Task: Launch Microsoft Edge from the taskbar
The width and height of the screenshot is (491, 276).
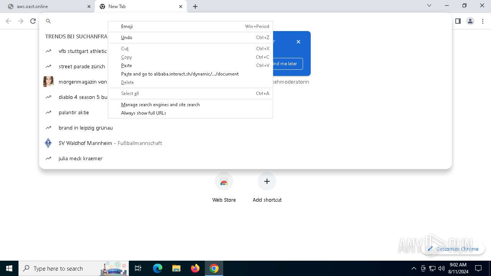Action: [x=158, y=268]
